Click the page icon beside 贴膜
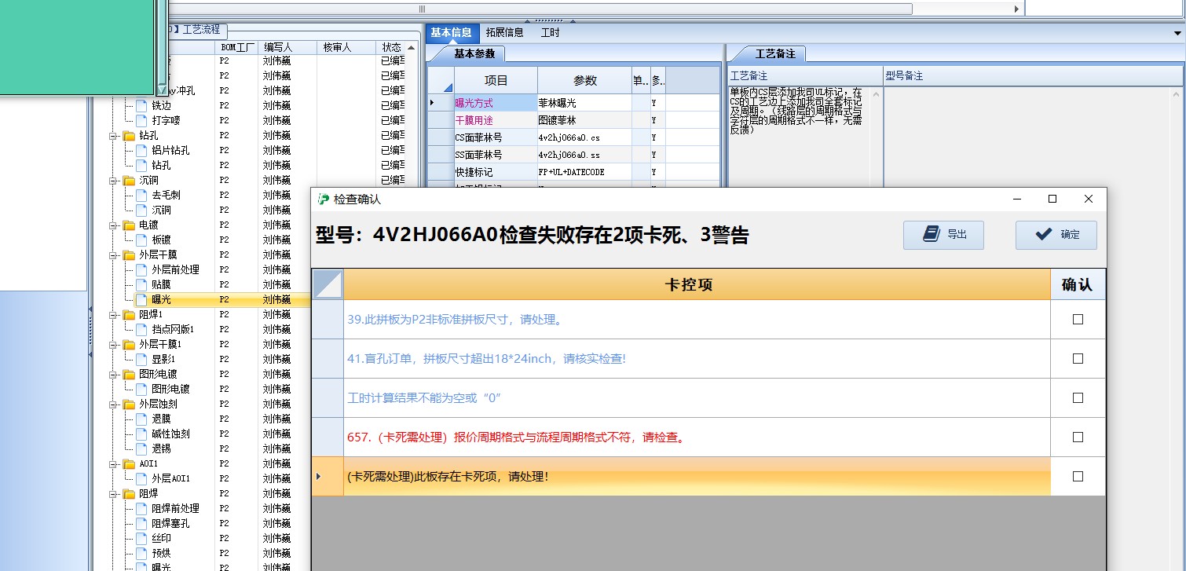Screen dimensions: 1186x571 pos(141,284)
